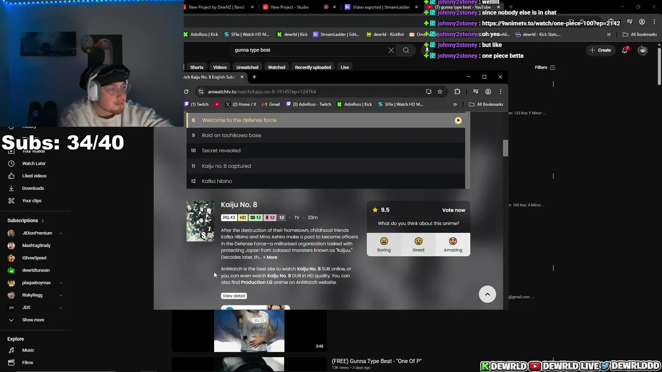Open the (1) Twitch bookmark
Viewport: 662px width, 372px height.
[x=197, y=104]
